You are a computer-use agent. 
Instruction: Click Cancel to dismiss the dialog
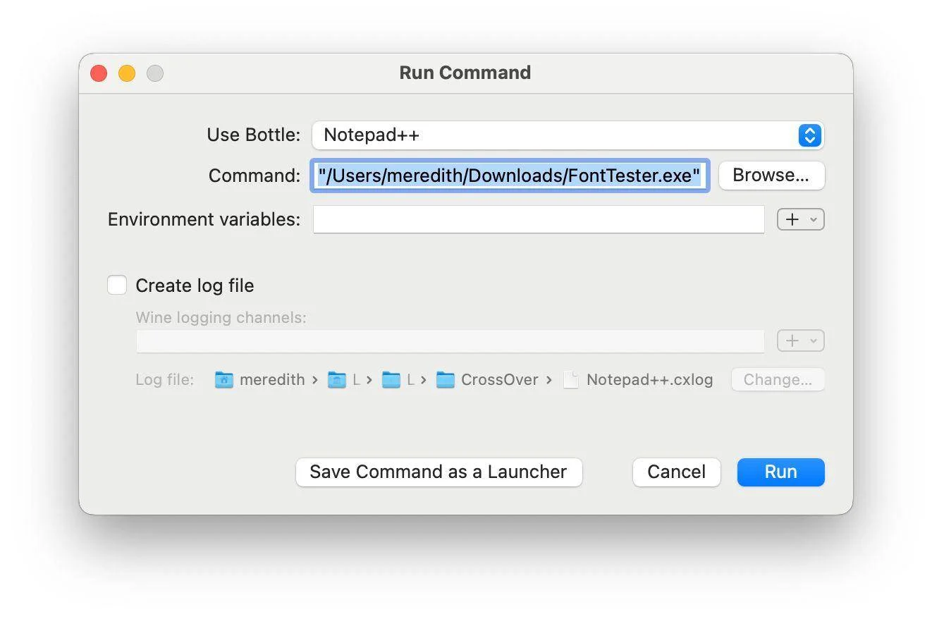(676, 472)
